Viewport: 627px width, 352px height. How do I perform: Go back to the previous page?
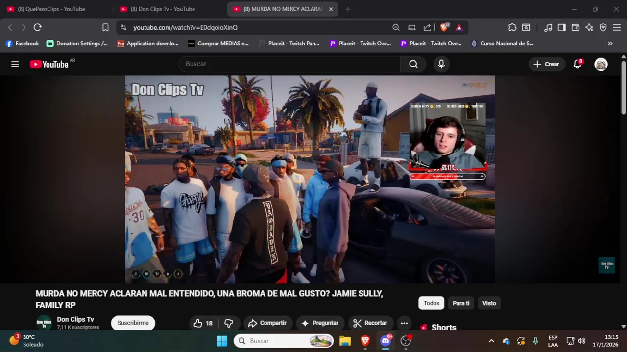(x=10, y=27)
